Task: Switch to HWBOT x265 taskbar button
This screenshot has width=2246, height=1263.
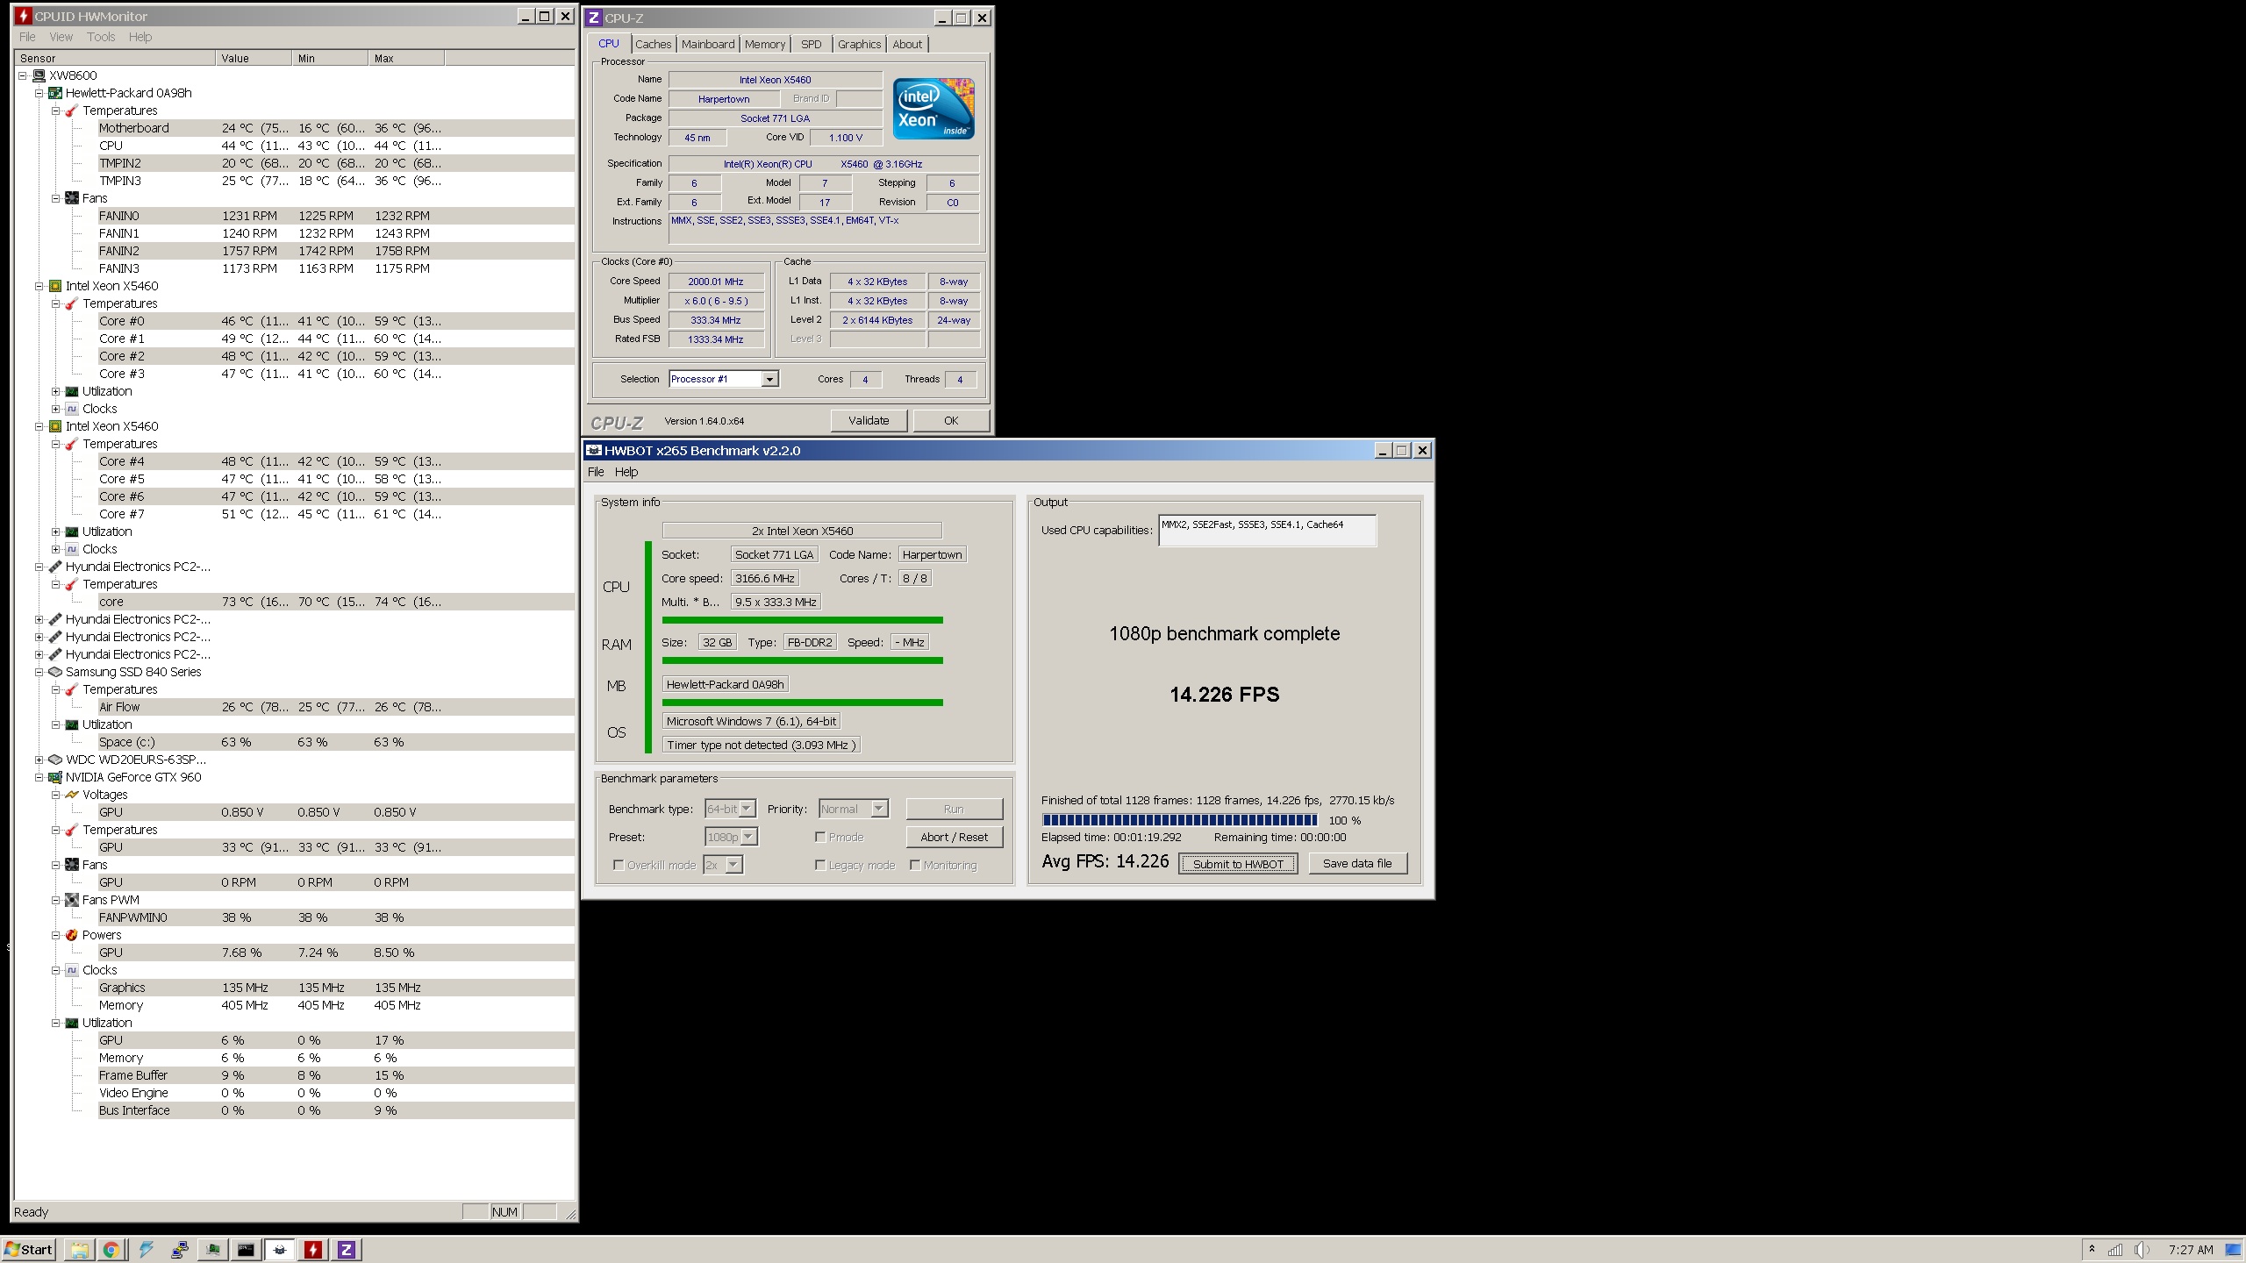Action: tap(280, 1250)
